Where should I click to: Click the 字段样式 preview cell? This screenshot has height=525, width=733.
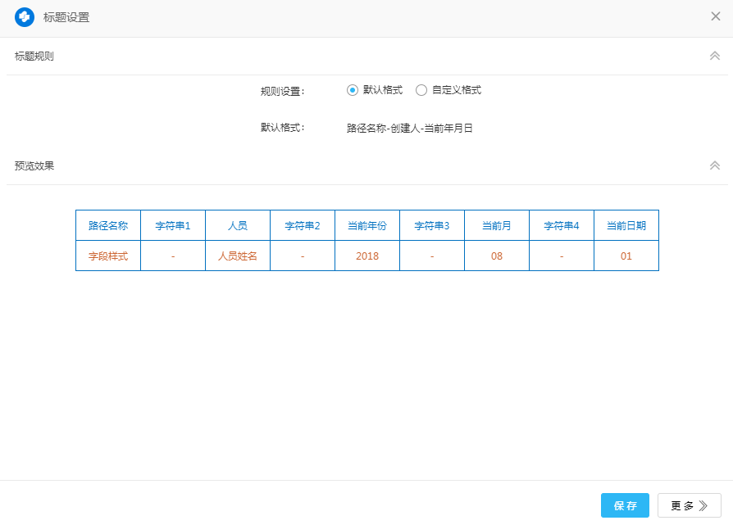coord(108,256)
